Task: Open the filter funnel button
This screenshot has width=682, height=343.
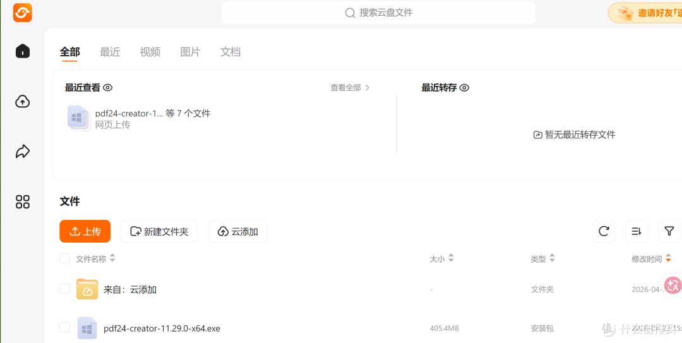Action: 669,231
